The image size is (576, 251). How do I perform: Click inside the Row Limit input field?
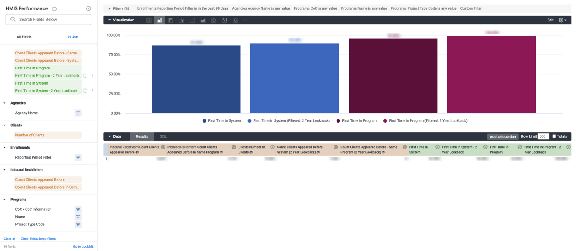[543, 136]
